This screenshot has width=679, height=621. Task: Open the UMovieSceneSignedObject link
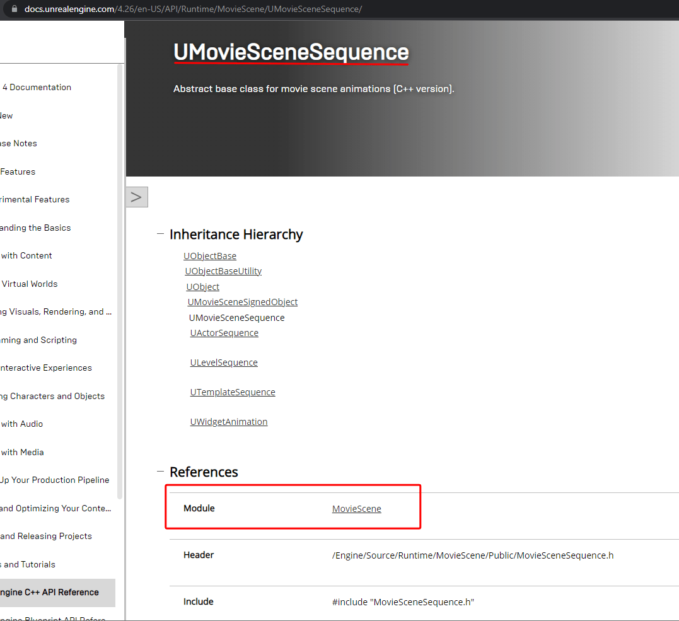tap(242, 301)
